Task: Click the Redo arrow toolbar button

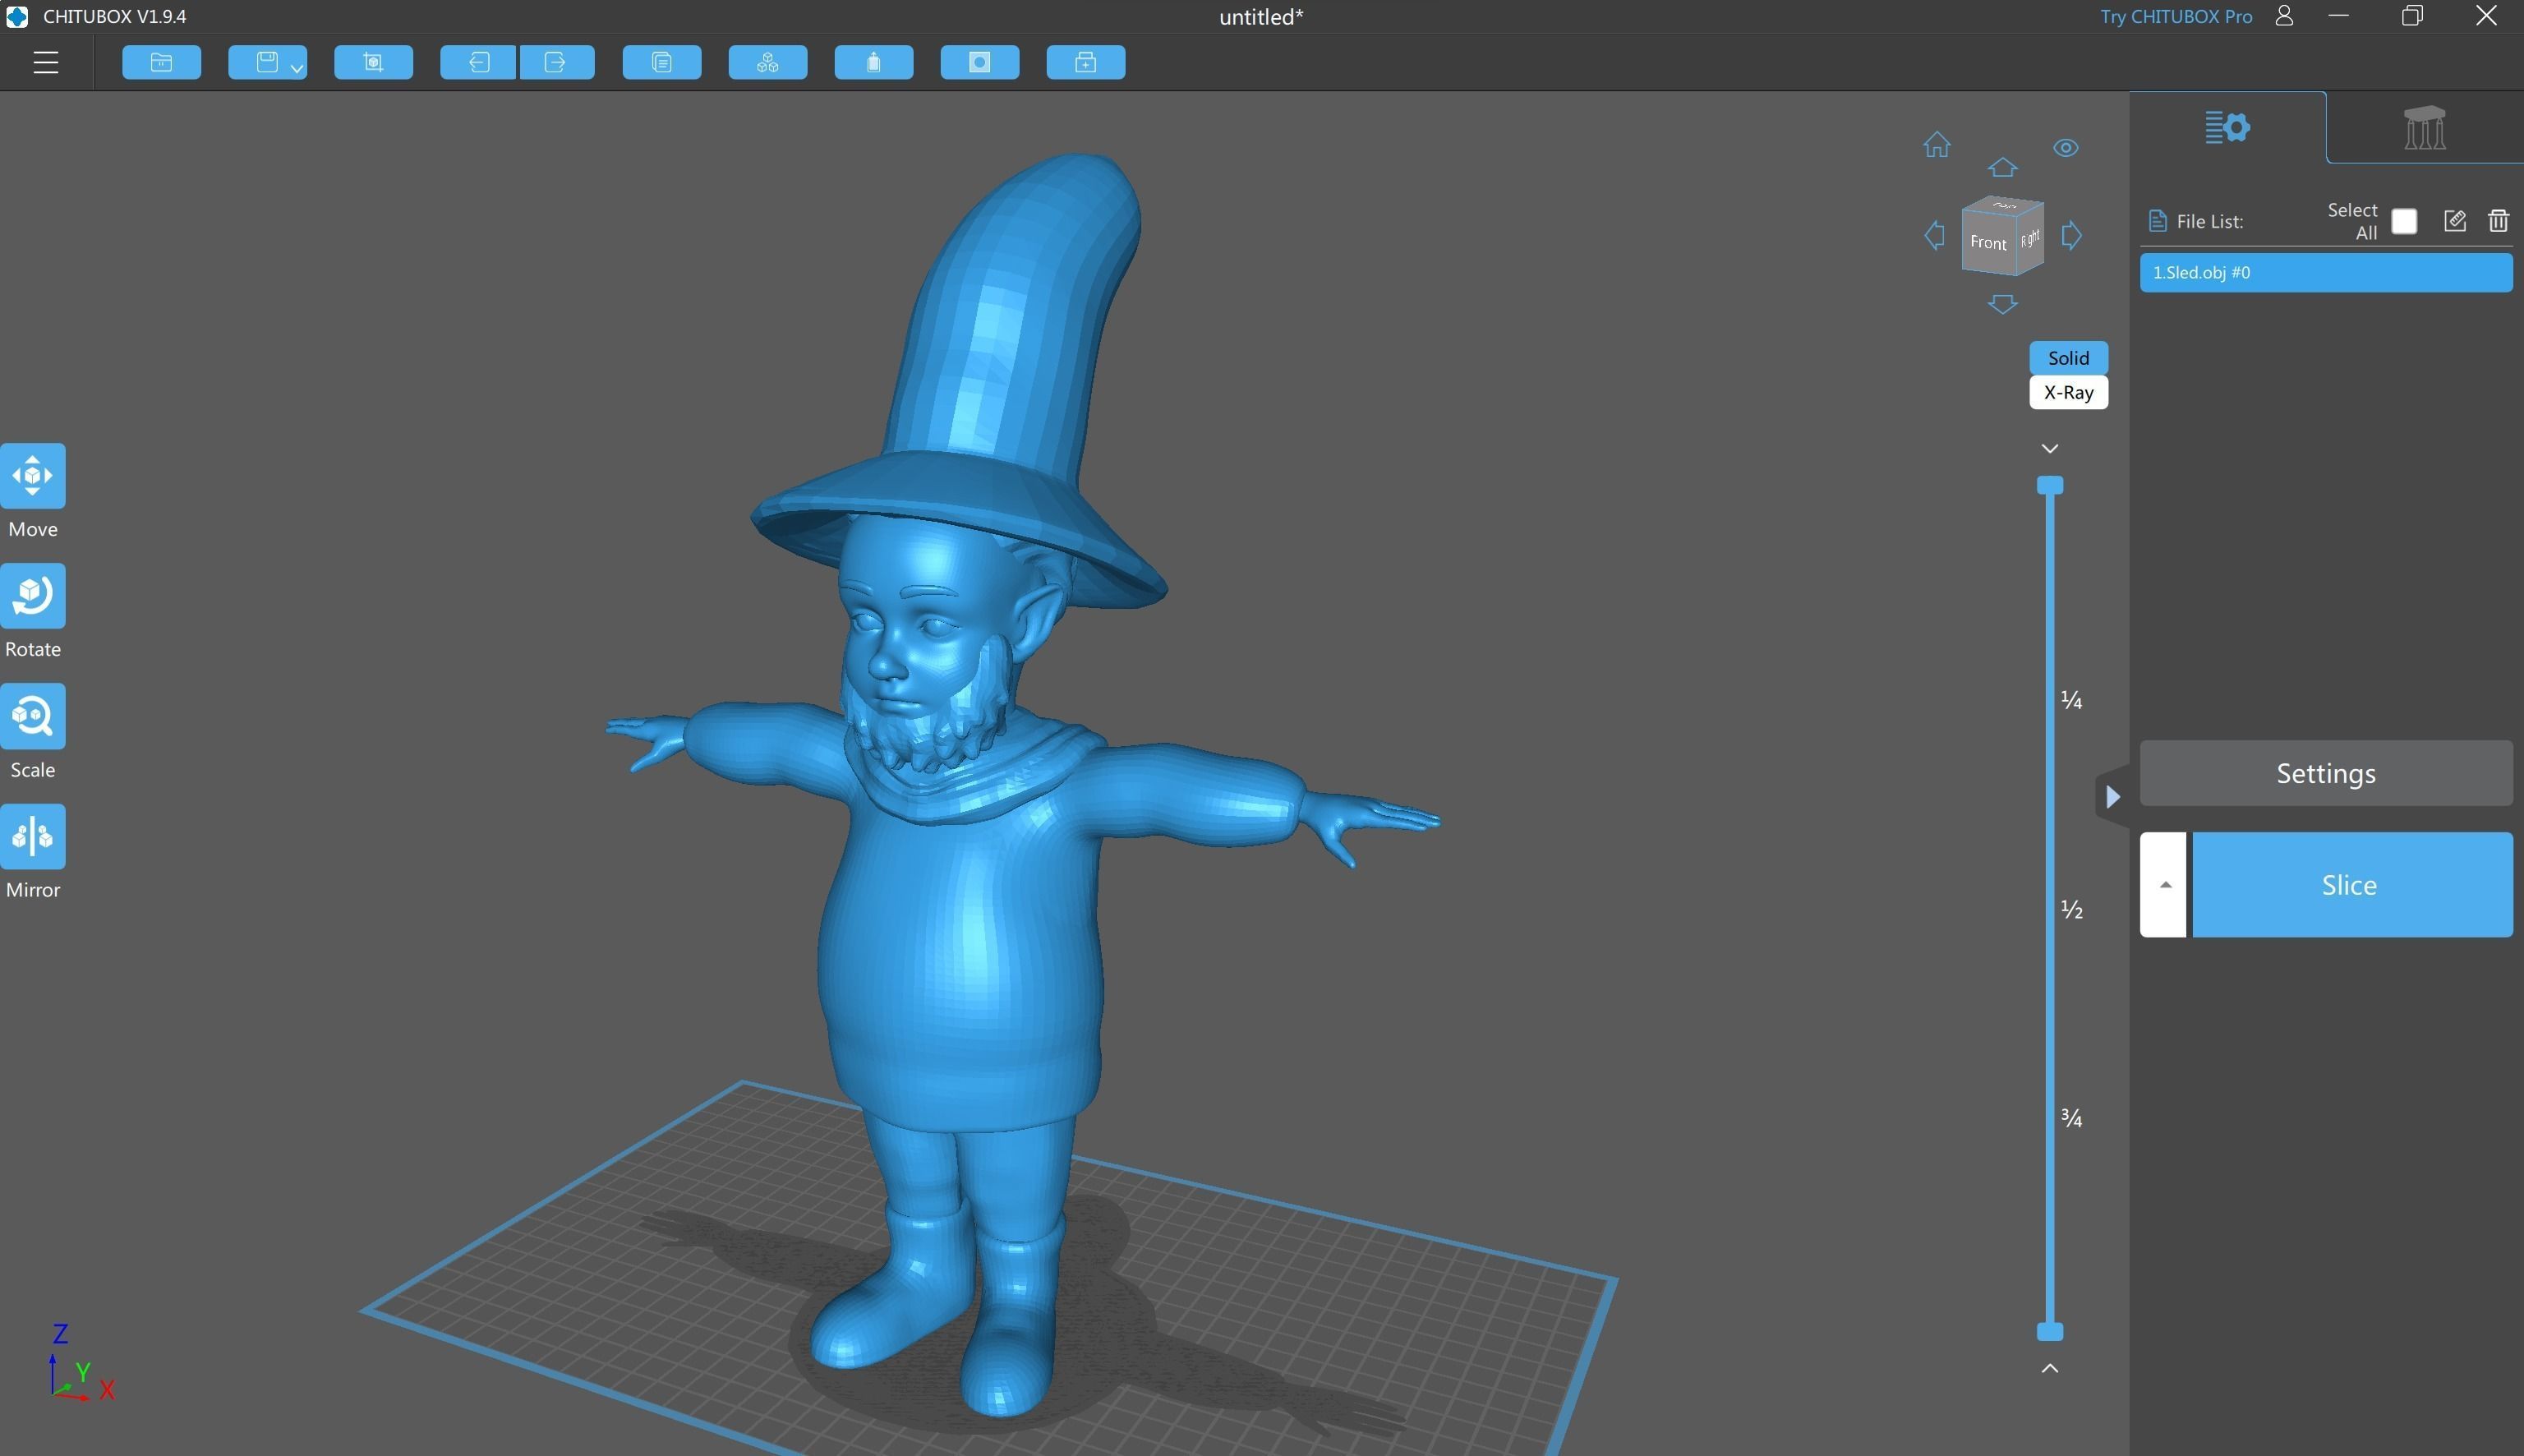Action: [557, 63]
